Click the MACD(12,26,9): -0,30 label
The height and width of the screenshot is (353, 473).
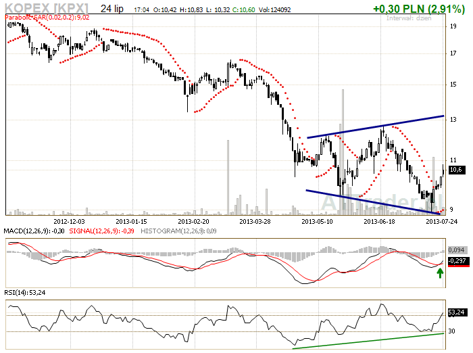pyautogui.click(x=34, y=231)
